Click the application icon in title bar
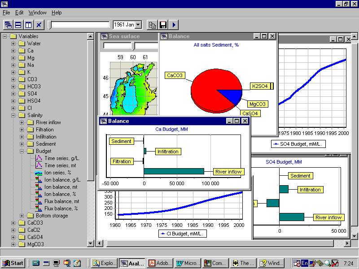Viewport: 359px width, 269px height. [4, 4]
